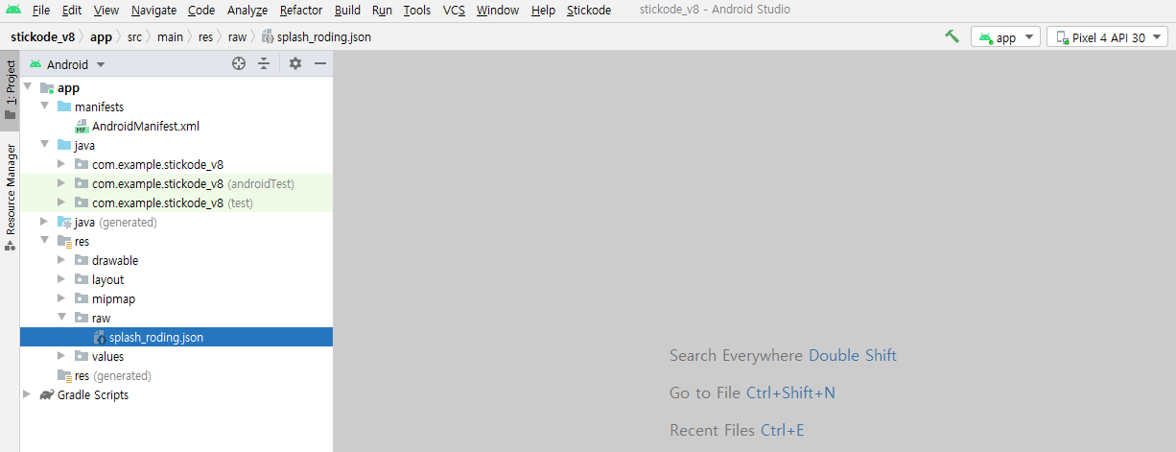The width and height of the screenshot is (1176, 452).
Task: Open the File menu
Action: point(41,10)
